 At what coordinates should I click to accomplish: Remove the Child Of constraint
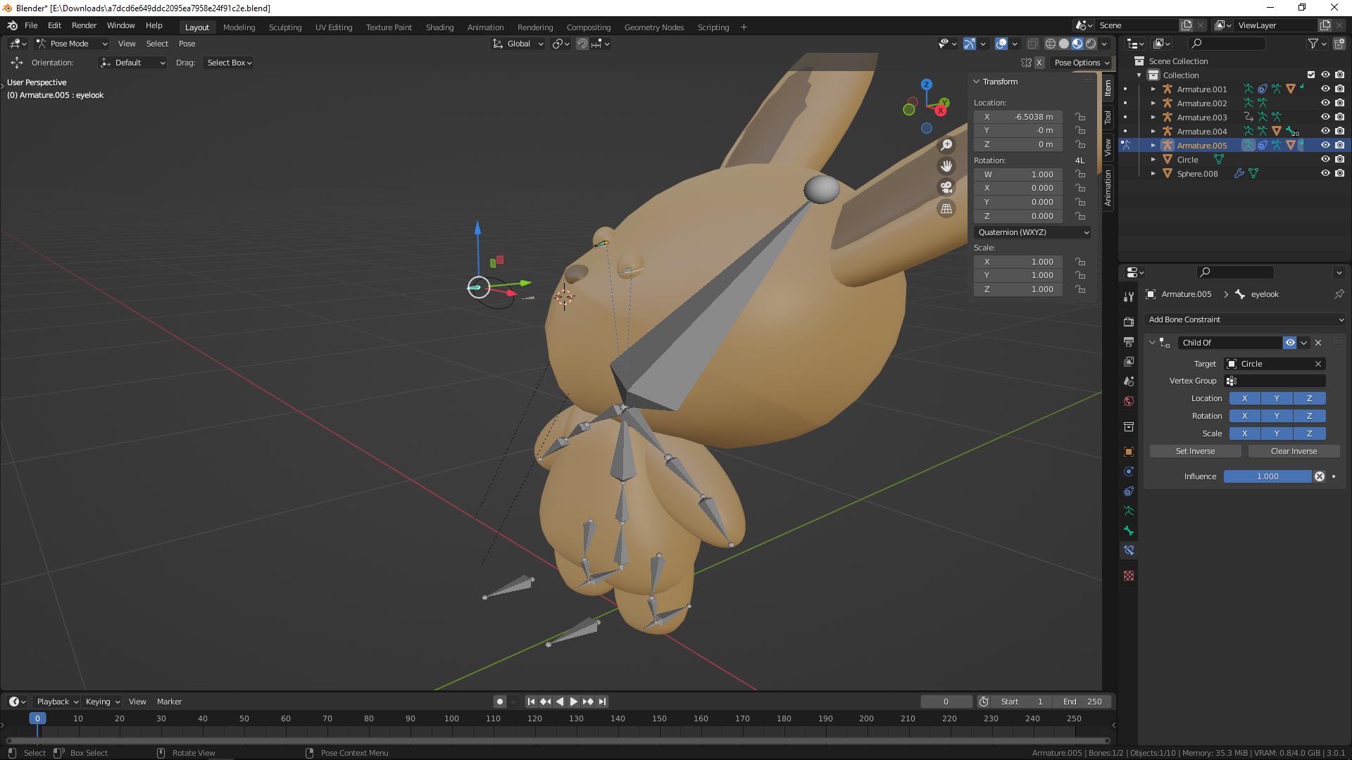point(1318,343)
